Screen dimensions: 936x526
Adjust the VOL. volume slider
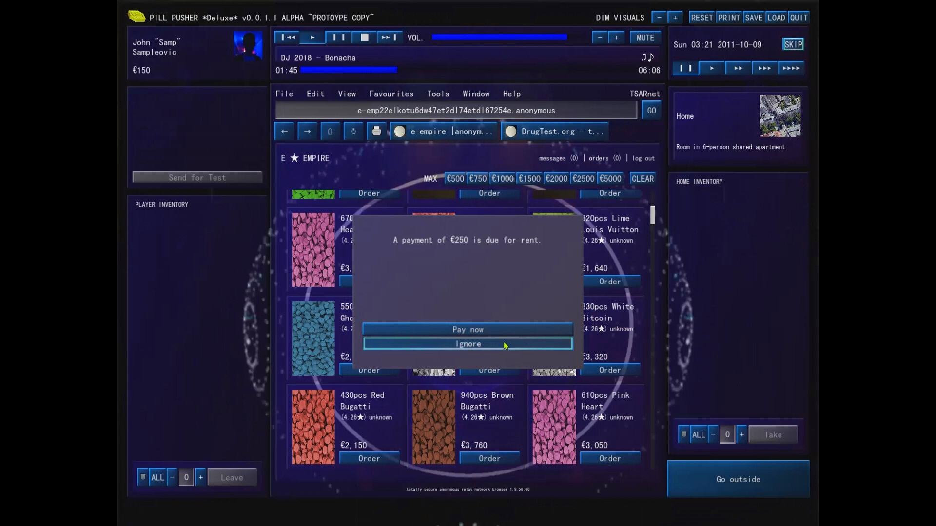click(x=499, y=37)
